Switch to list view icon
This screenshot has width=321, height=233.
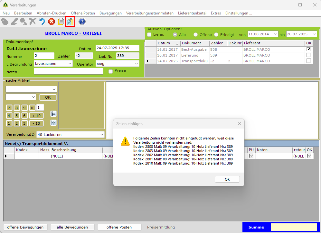coord(53,113)
